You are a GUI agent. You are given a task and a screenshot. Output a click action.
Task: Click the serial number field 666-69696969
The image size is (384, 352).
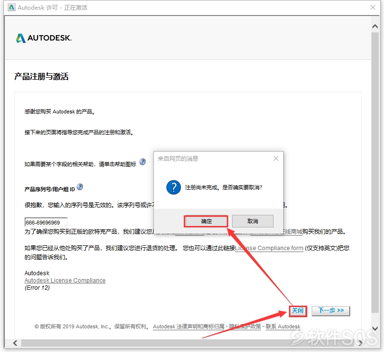46,222
